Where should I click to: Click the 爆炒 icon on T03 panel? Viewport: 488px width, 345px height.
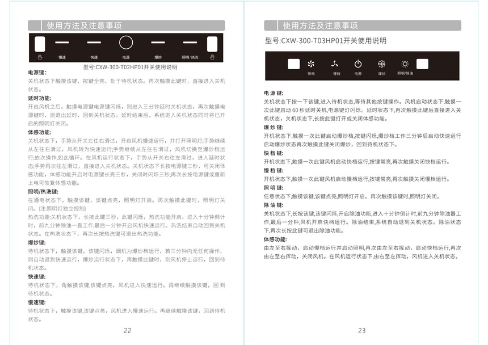tap(381, 64)
